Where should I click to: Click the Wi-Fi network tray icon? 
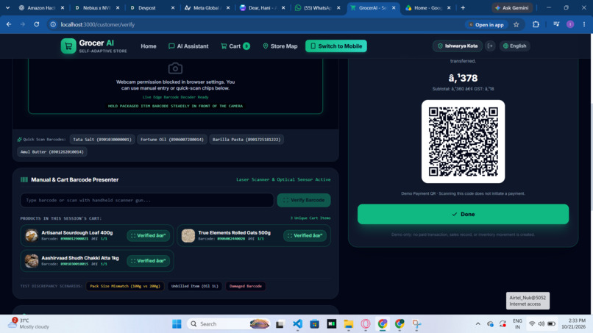[532, 324]
